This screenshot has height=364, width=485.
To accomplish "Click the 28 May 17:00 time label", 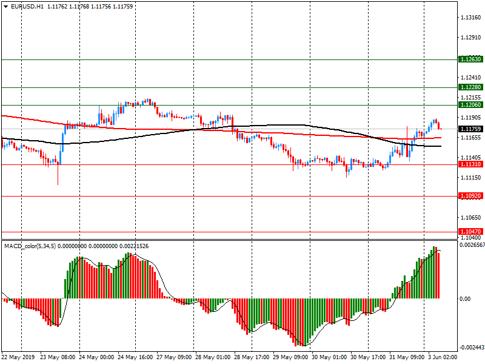I will tap(252, 357).
